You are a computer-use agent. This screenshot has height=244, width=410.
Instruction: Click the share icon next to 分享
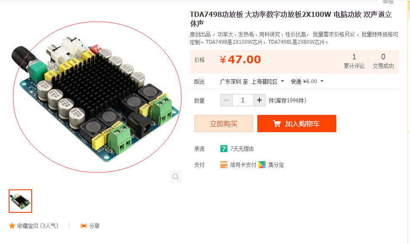[84, 226]
